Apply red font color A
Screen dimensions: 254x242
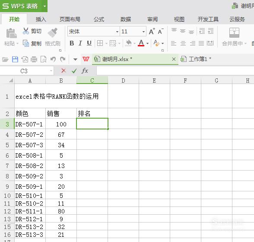pos(141,43)
